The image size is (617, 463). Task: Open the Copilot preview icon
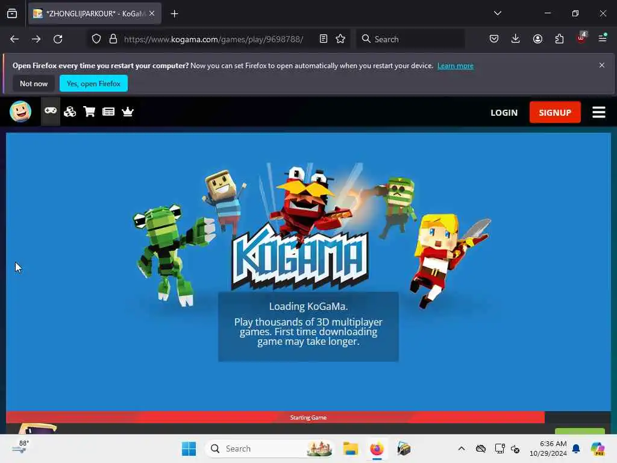coord(598,449)
